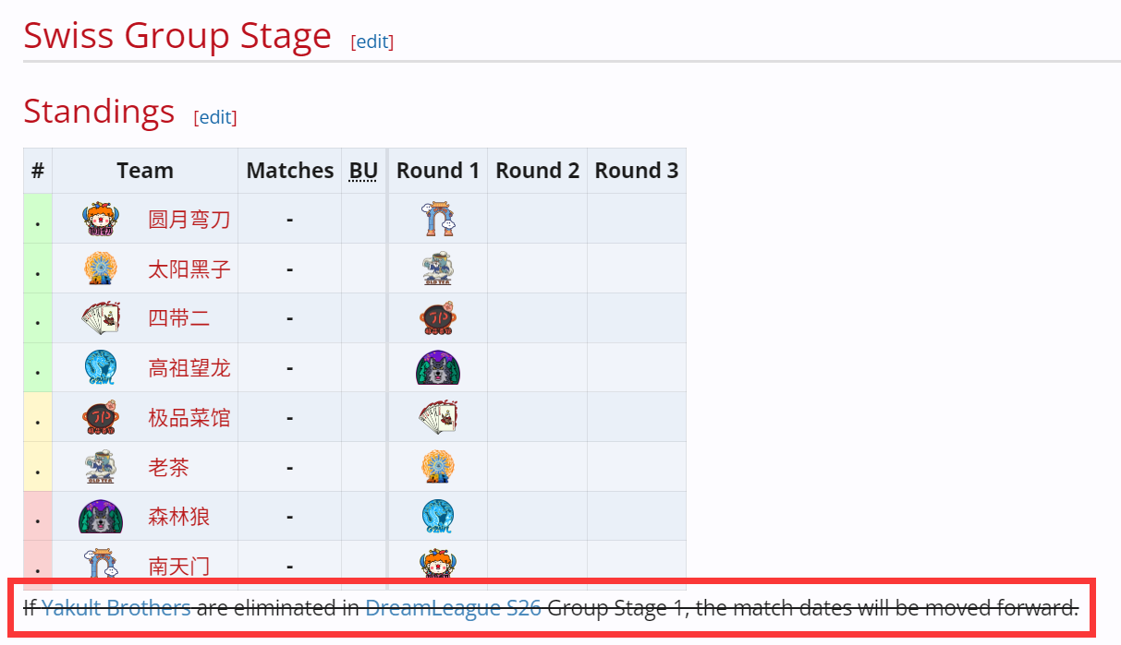Image resolution: width=1121 pixels, height=645 pixels.
Task: Click the BU column header abbreviation
Action: [x=363, y=171]
